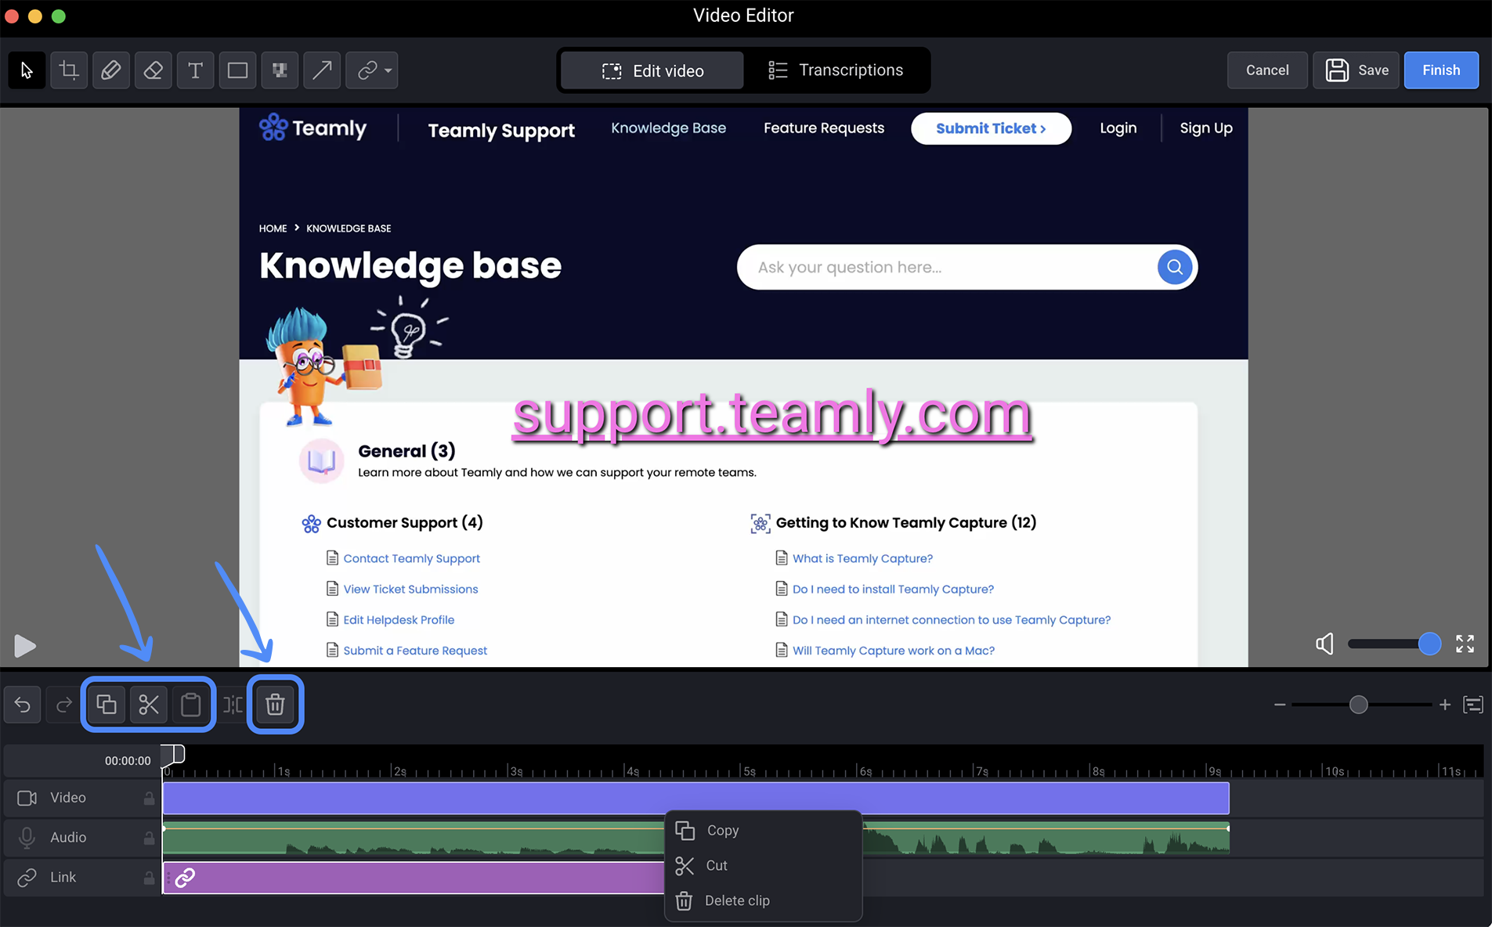Click the Submit Ticket button
Image resolution: width=1492 pixels, height=927 pixels.
(x=991, y=128)
